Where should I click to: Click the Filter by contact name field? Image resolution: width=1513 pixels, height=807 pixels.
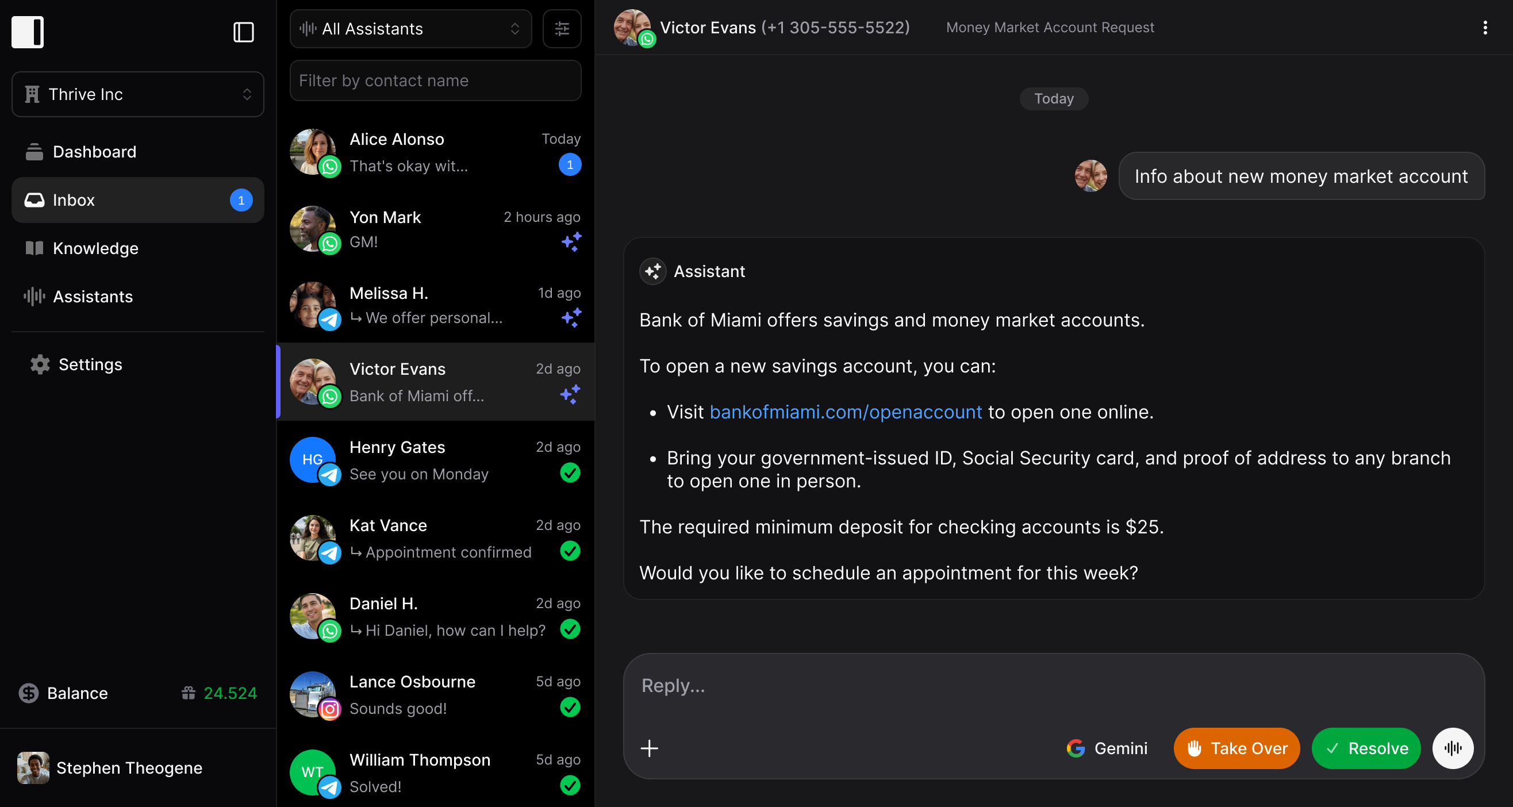pos(435,80)
